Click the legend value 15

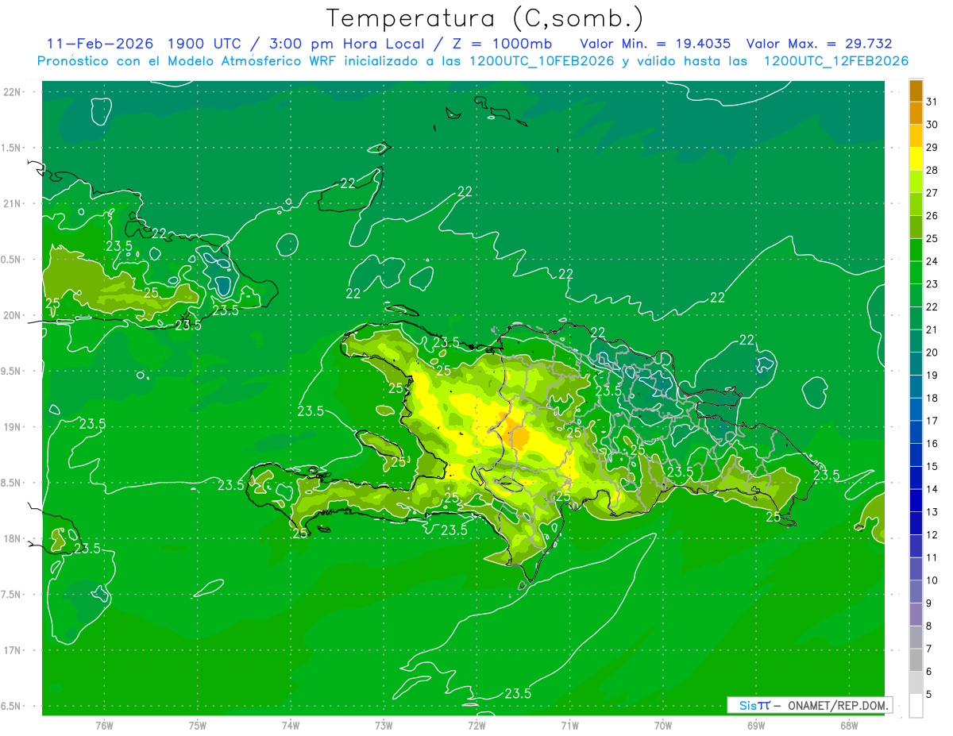tap(932, 466)
